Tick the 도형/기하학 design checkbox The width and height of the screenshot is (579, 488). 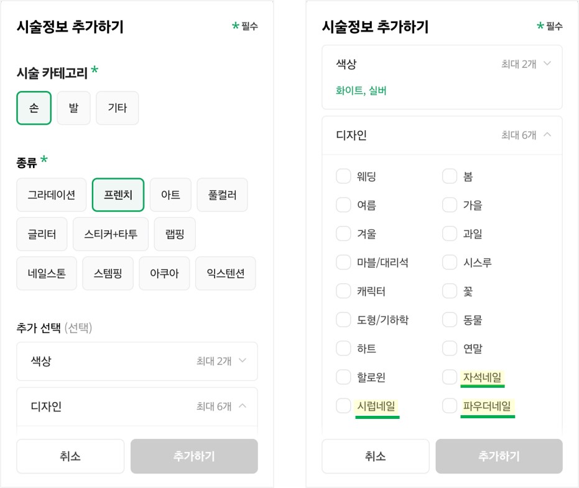coord(343,320)
